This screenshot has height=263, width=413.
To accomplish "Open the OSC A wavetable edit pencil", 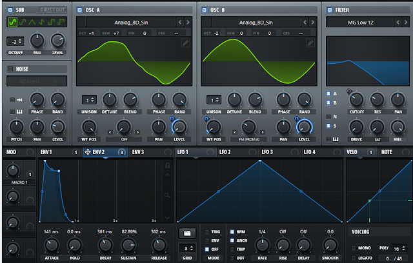I will [x=185, y=43].
